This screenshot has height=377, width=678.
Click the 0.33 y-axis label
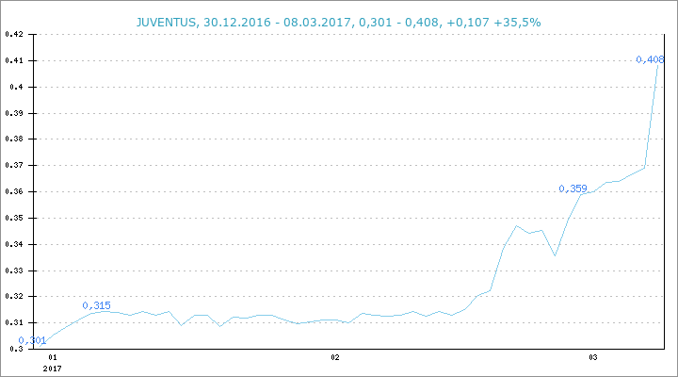point(14,270)
